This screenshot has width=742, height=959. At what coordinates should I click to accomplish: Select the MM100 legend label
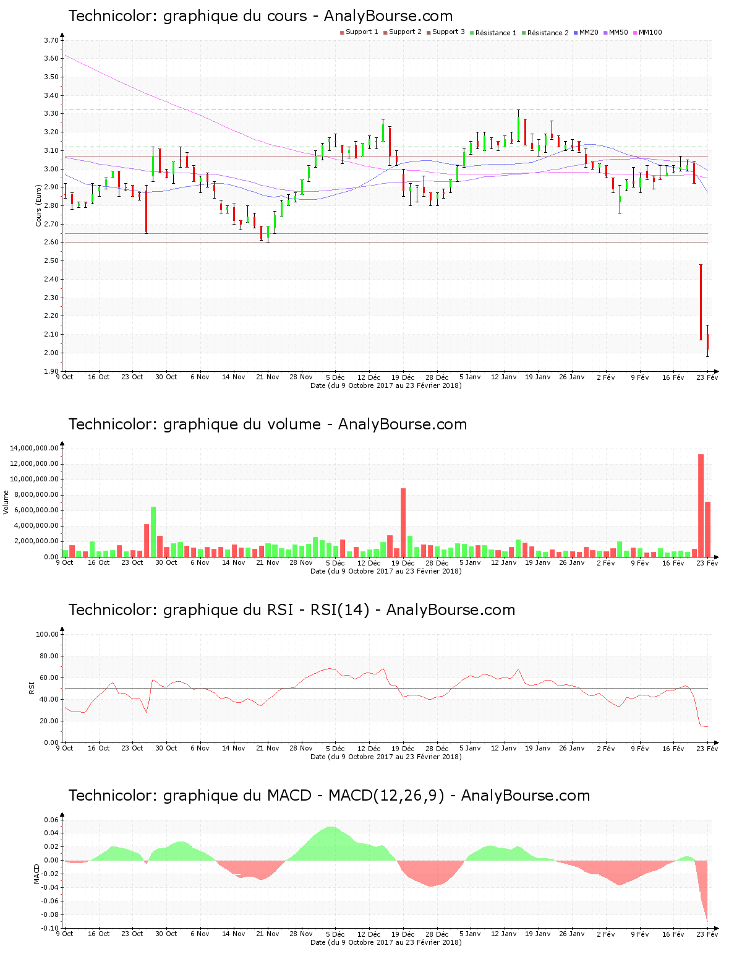coord(650,32)
